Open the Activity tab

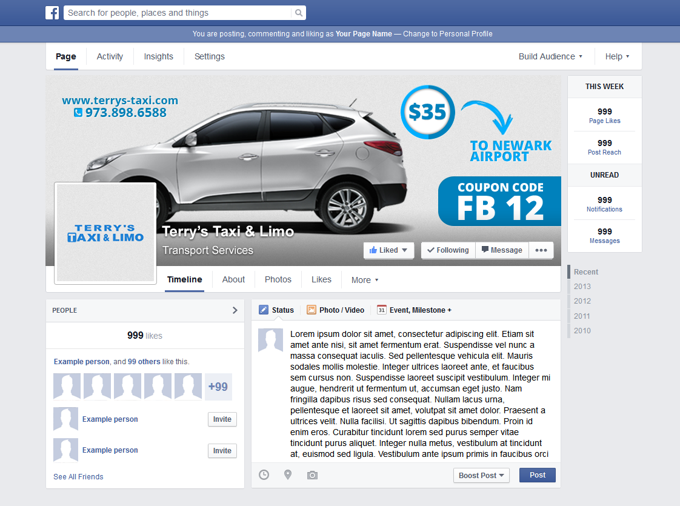click(x=110, y=56)
